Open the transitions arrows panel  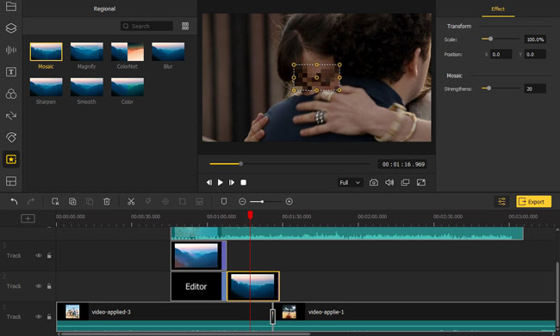[11, 115]
